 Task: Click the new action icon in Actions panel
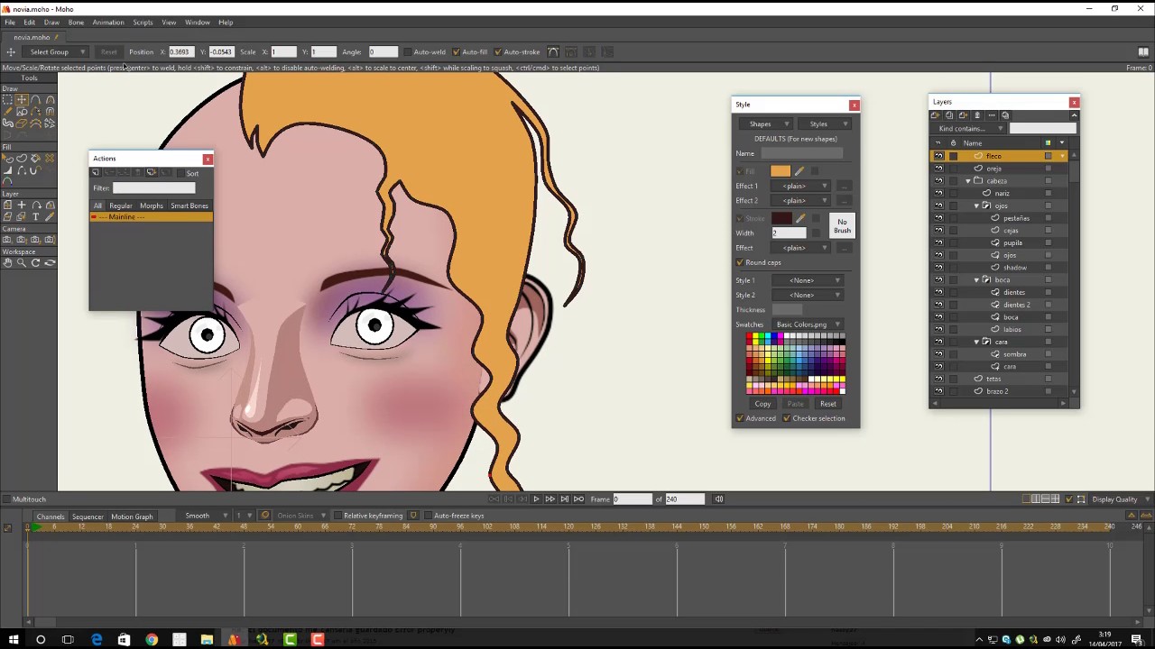click(96, 172)
